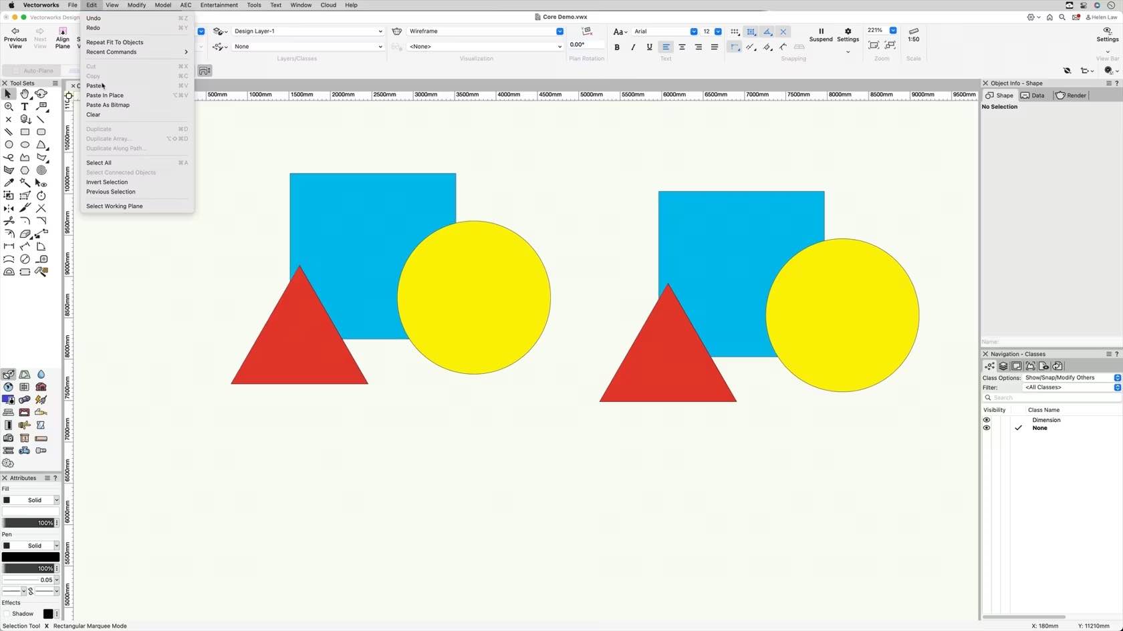Select the Callout tool
This screenshot has height=631, width=1123.
pos(41,107)
